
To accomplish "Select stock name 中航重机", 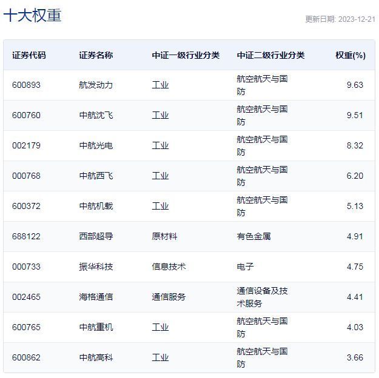I will (x=96, y=328).
